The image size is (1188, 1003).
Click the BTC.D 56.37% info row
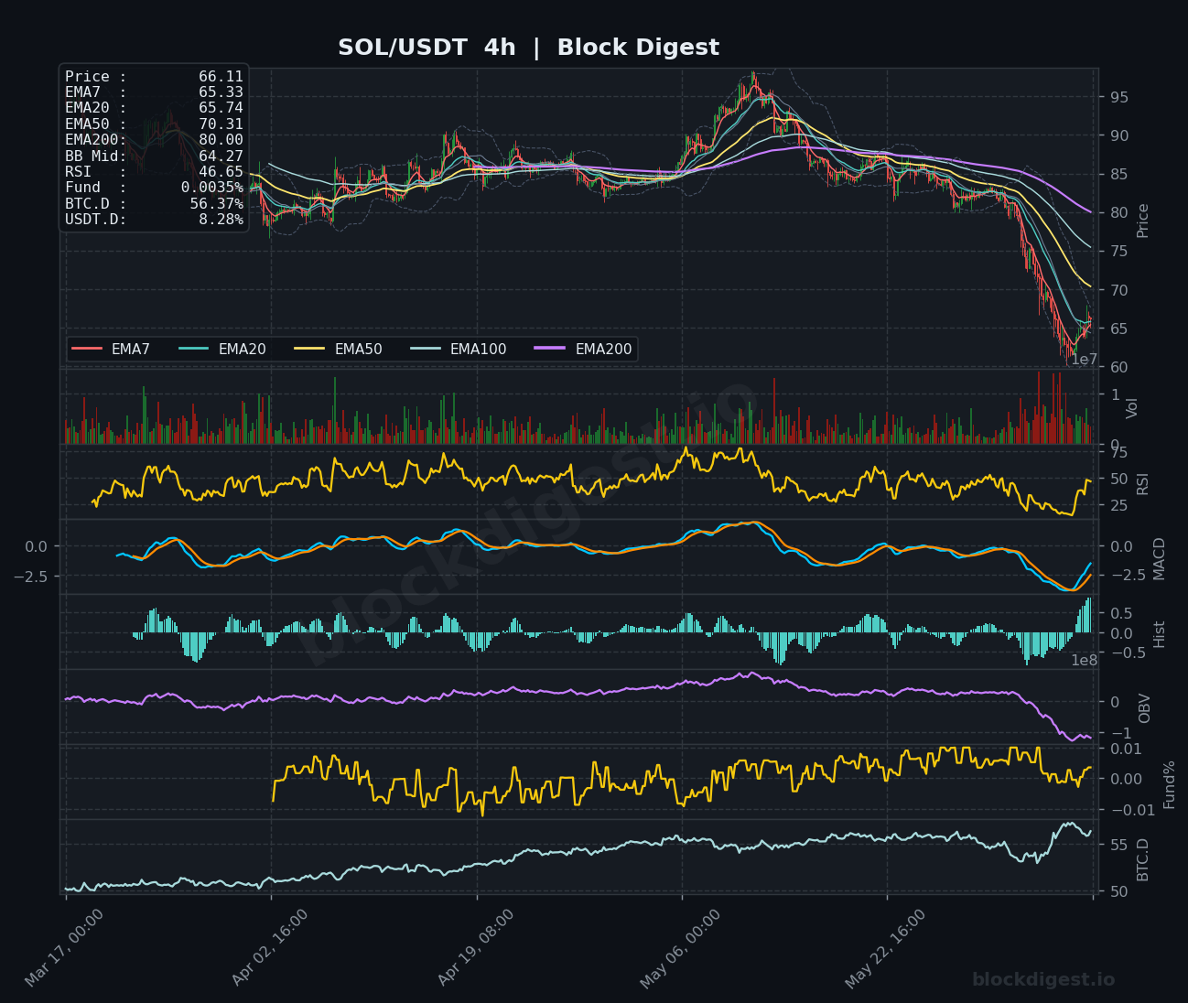(154, 204)
